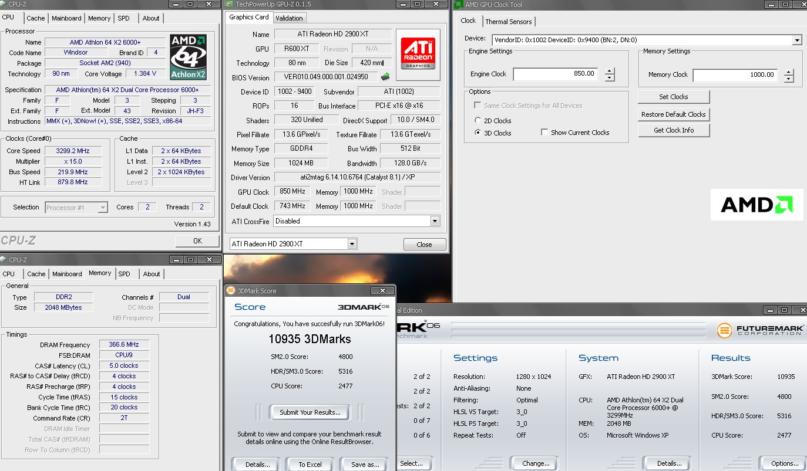Click the Driver Version field in GPU-Z
Viewport: 807px width, 471px height.
coord(357,177)
